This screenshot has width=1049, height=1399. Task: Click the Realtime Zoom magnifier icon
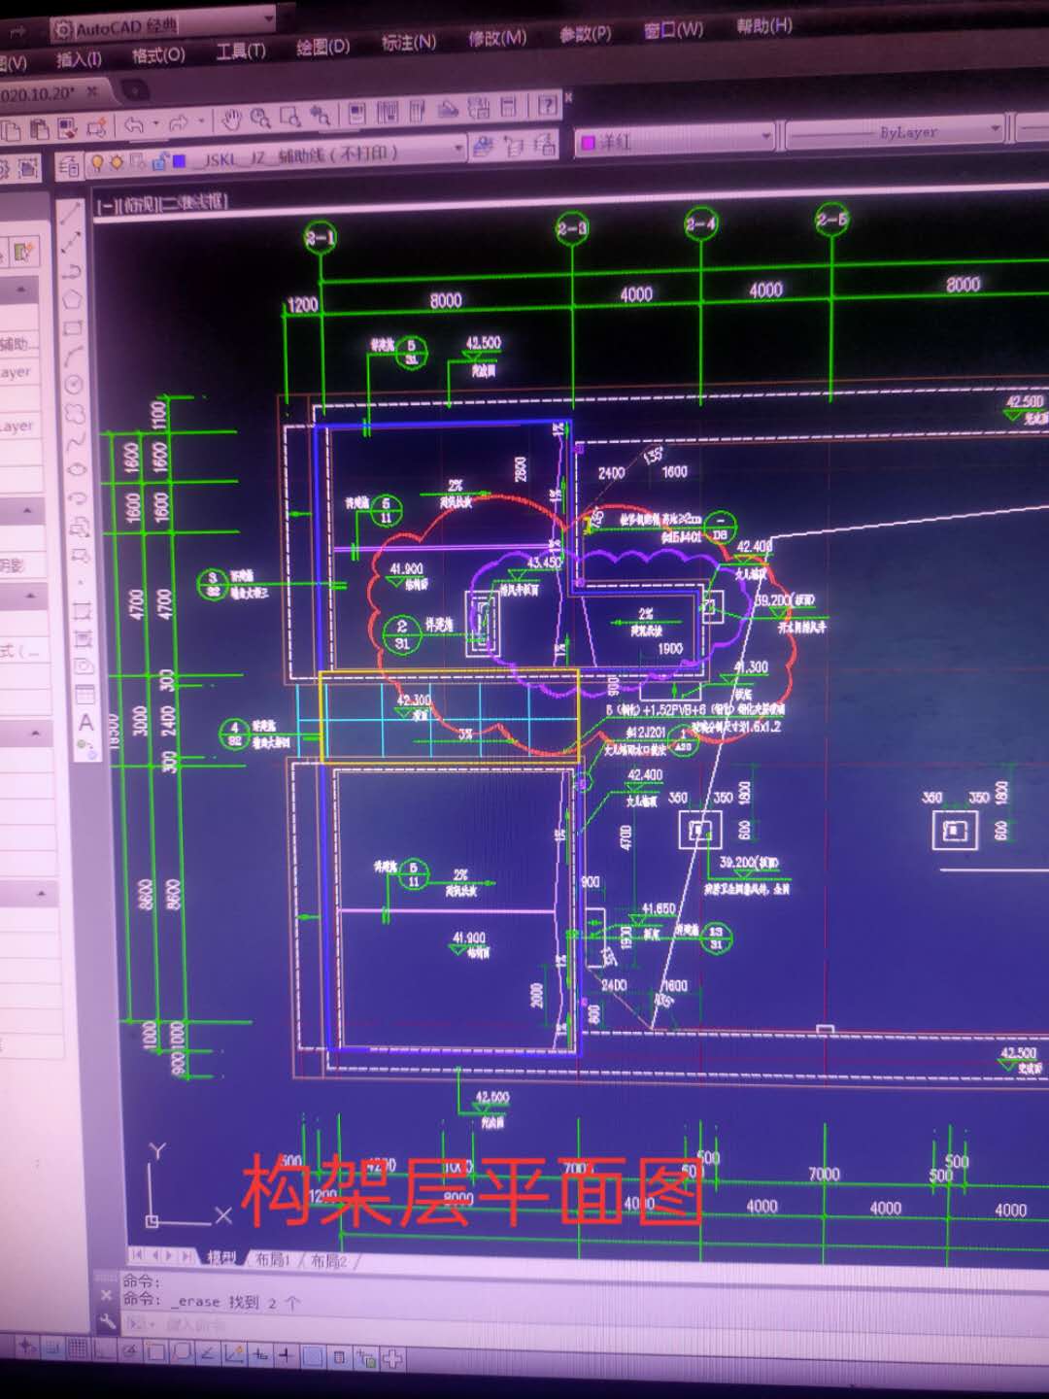click(x=260, y=119)
